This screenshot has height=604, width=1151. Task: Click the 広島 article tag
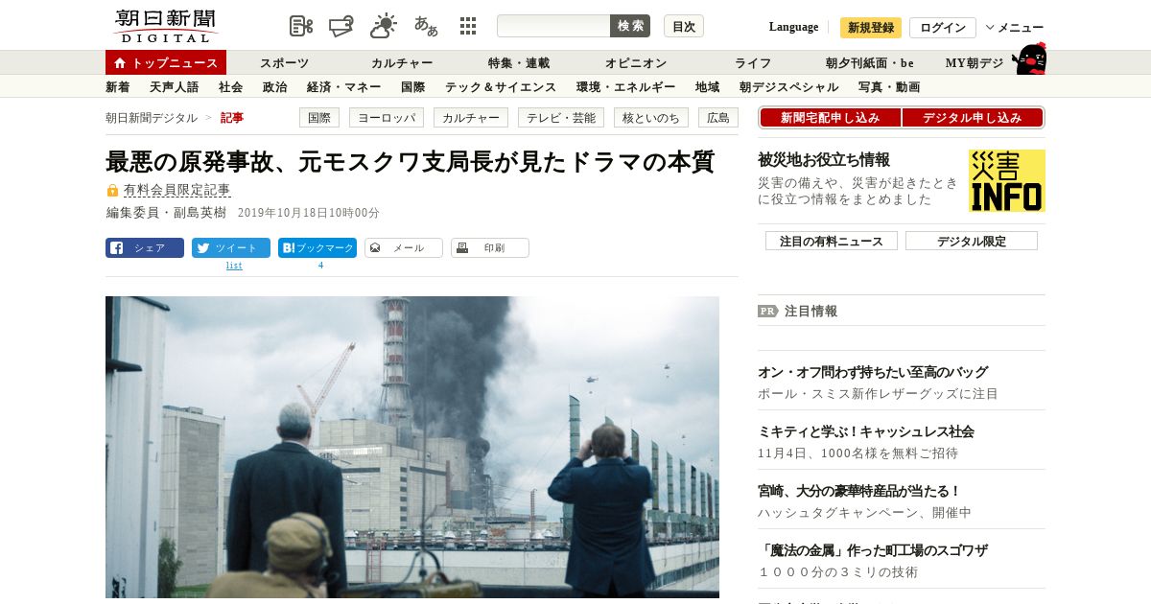[718, 118]
